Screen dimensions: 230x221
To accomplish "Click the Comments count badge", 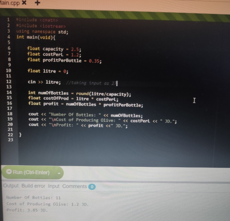I will pyautogui.click(x=92, y=187).
